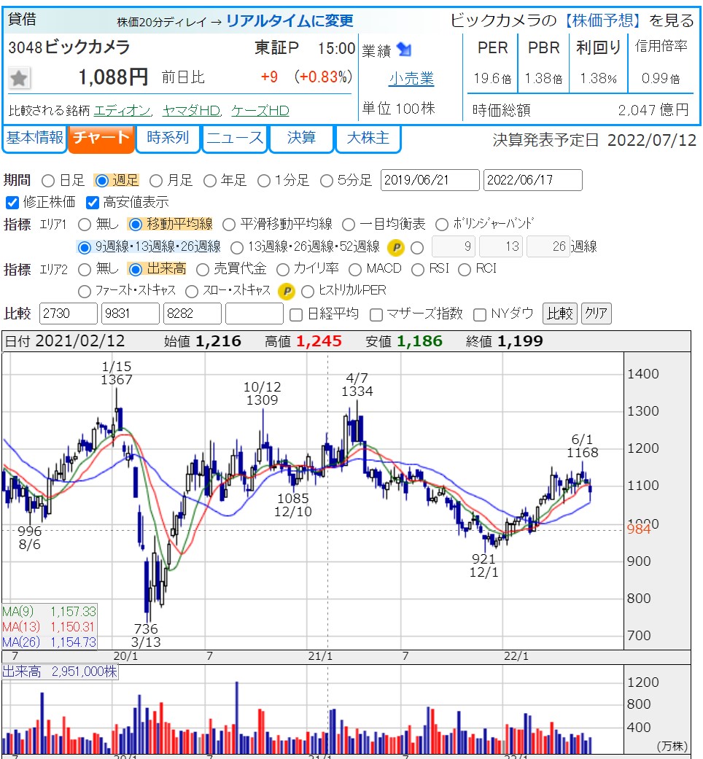Click the comparison code field containing 2730
The width and height of the screenshot is (703, 759).
(69, 314)
